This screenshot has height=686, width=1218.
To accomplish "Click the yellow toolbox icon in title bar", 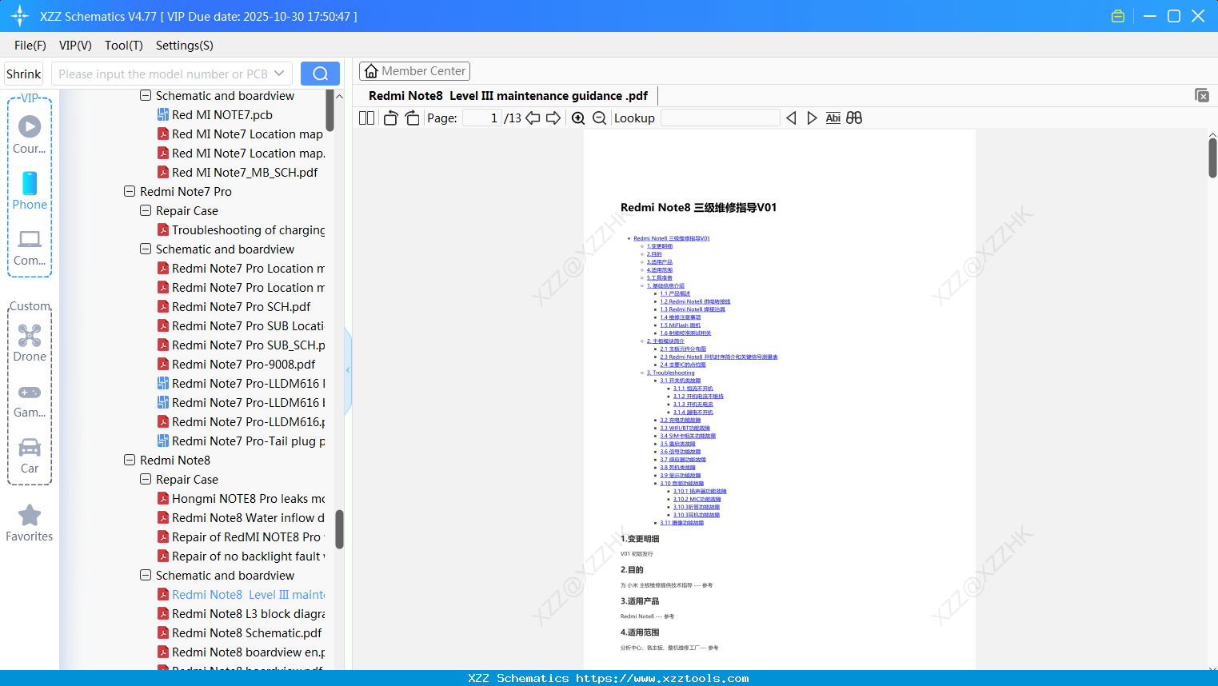I will click(x=1118, y=16).
